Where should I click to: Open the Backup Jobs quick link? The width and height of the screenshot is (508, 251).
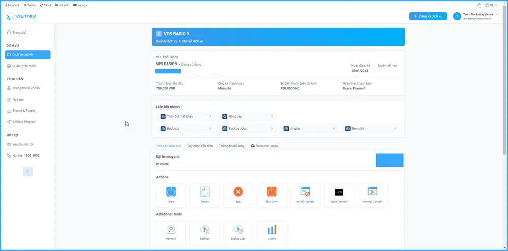[x=247, y=128]
